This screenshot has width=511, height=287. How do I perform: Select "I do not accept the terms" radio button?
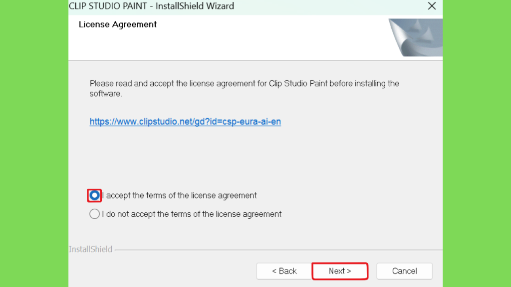pos(94,214)
